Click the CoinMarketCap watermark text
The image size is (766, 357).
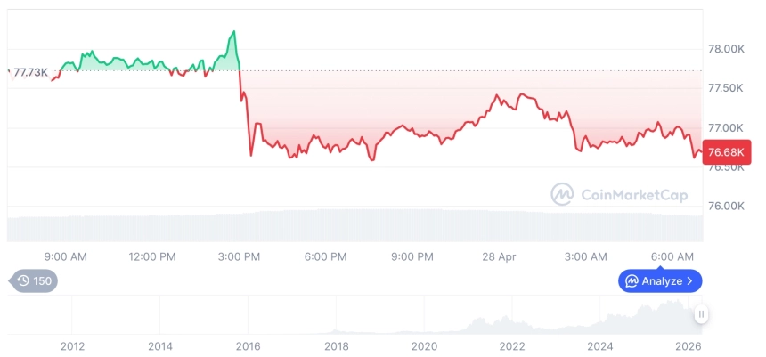click(x=633, y=194)
